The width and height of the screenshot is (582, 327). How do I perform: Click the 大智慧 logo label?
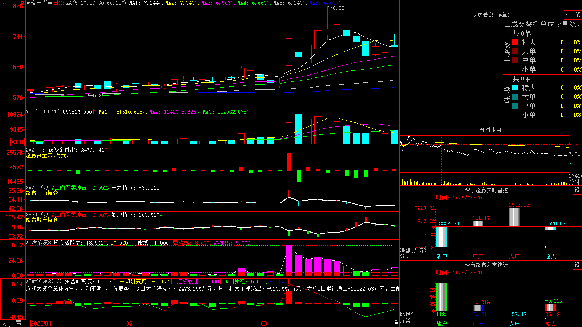pos(11,323)
